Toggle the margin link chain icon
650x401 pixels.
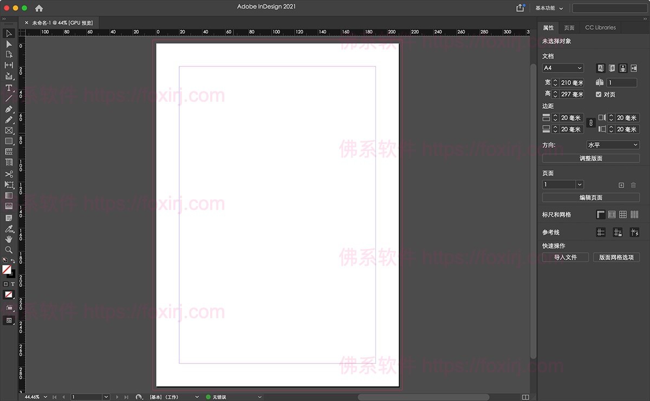(x=590, y=123)
